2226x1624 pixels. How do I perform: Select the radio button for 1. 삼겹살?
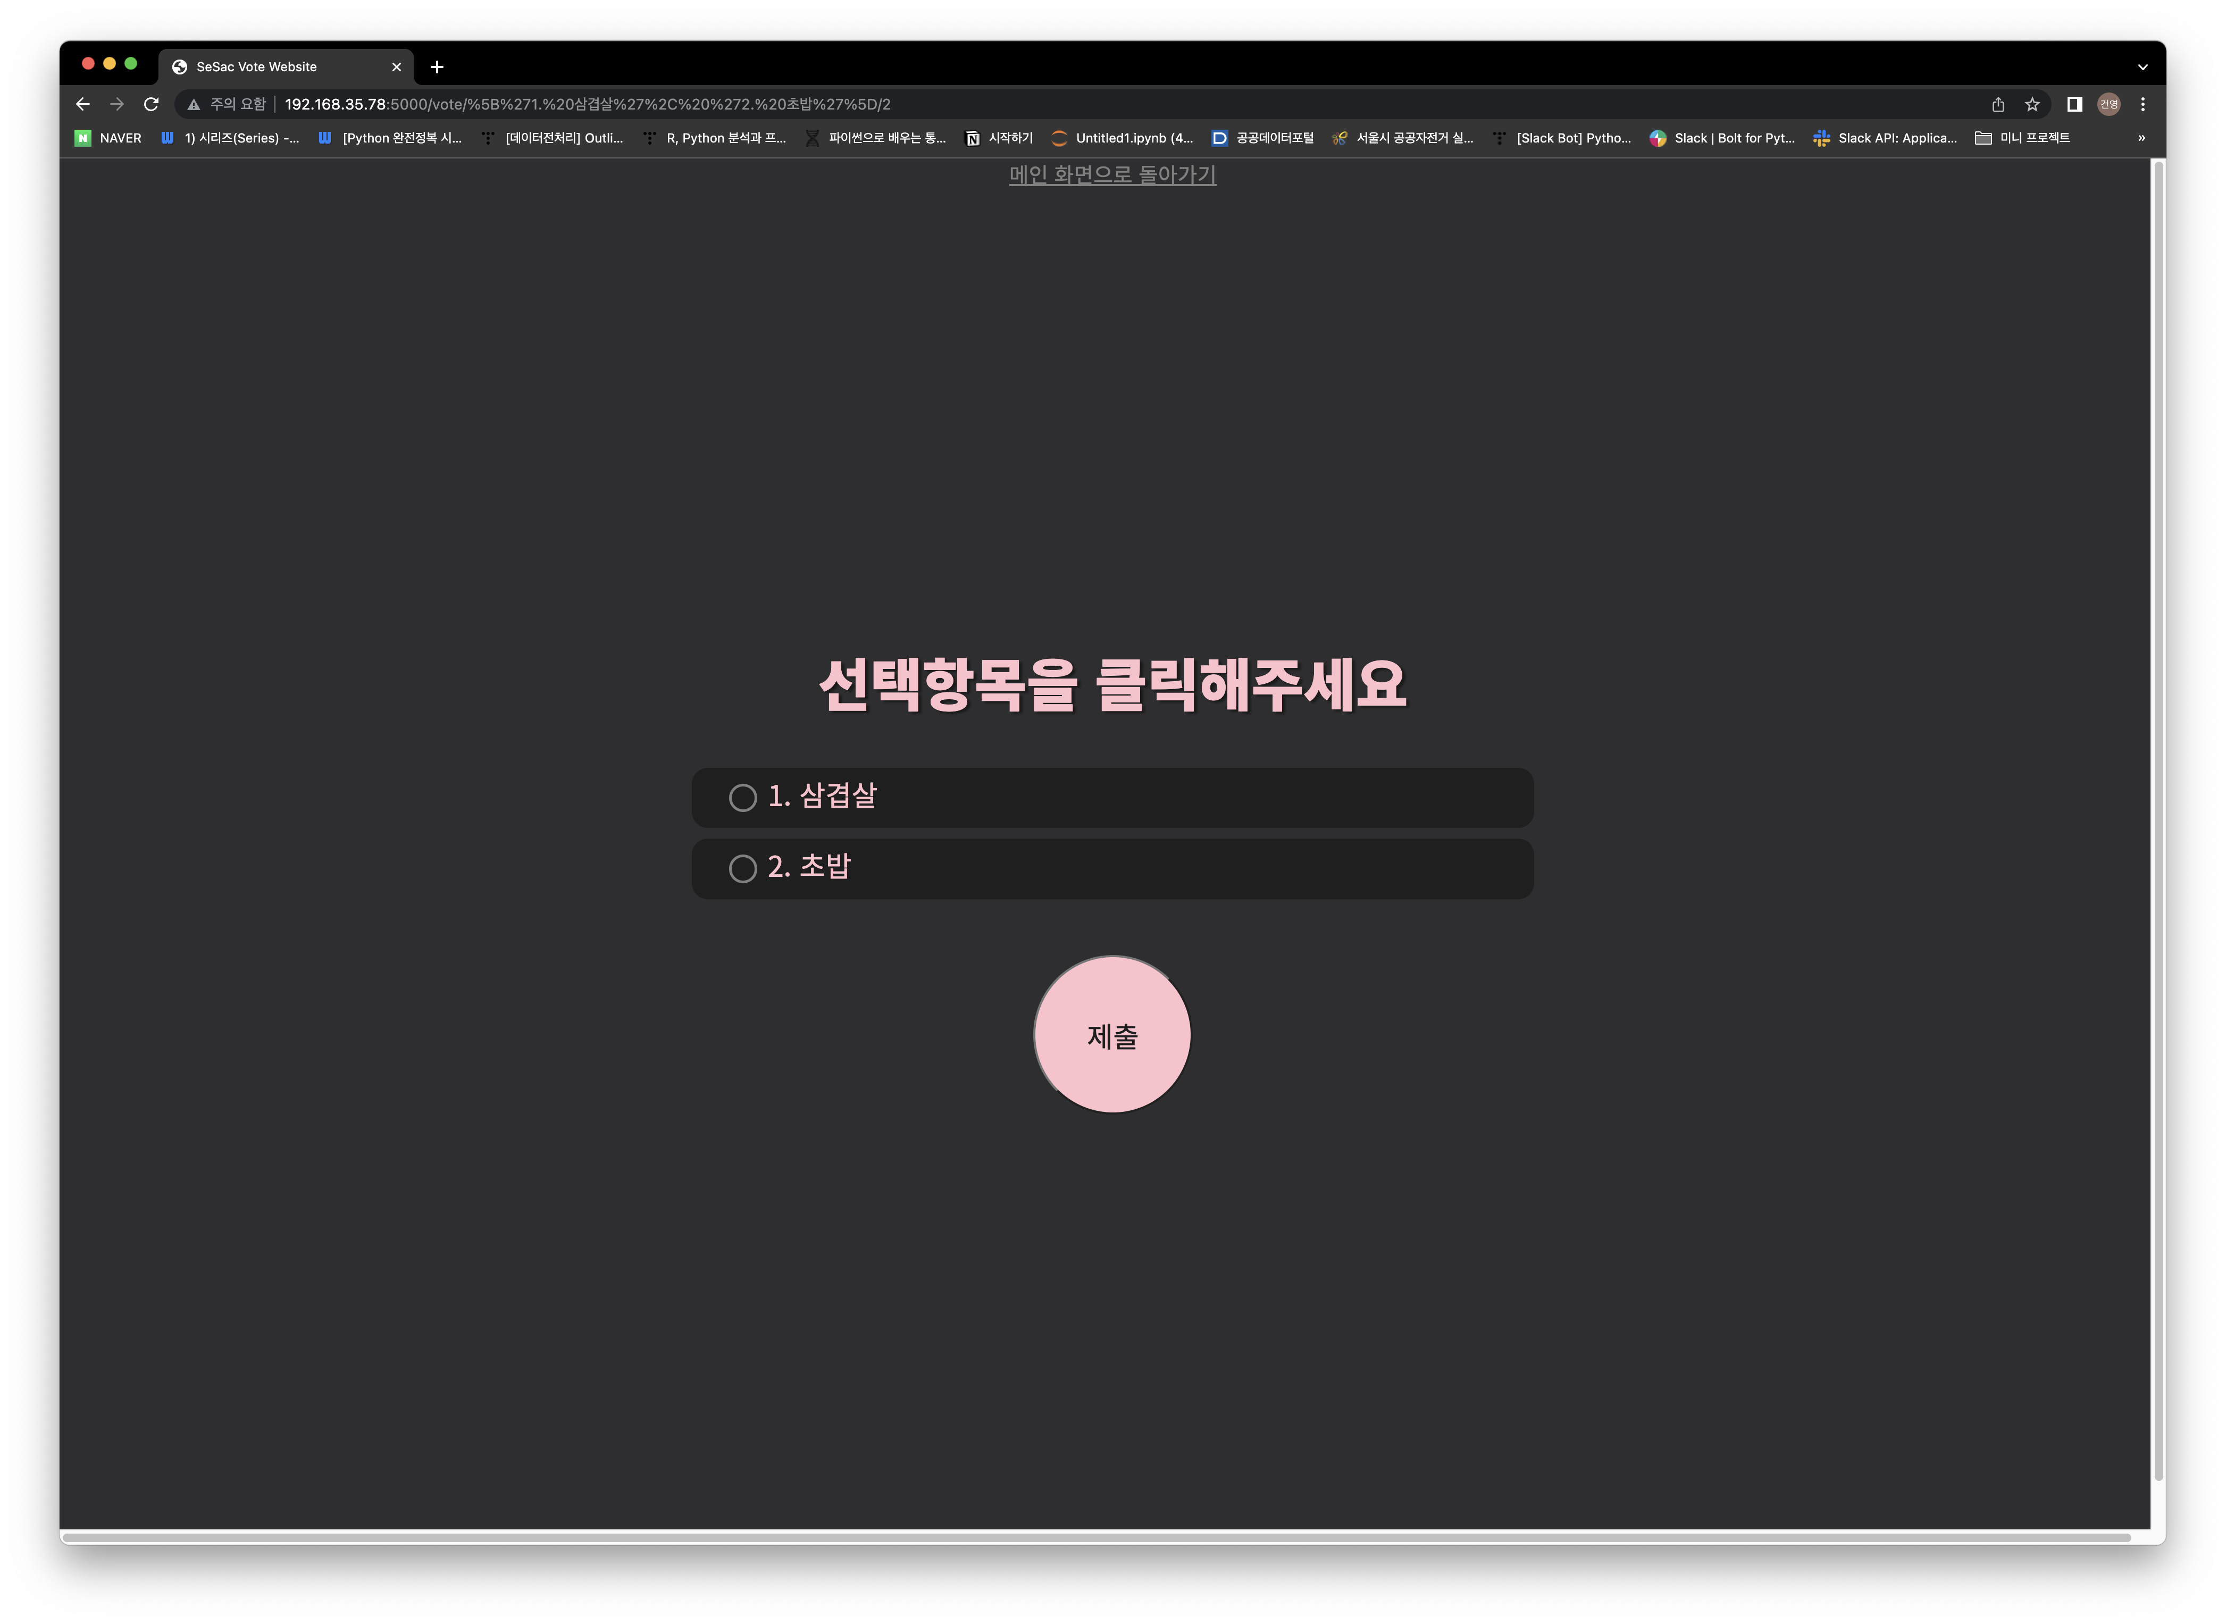(743, 797)
